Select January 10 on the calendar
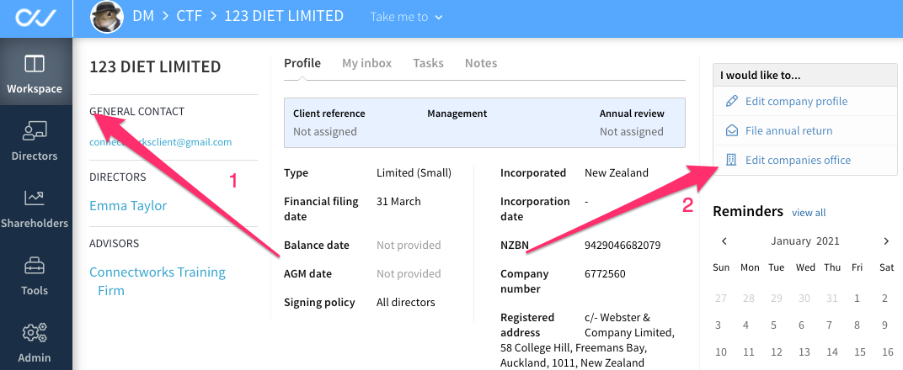The width and height of the screenshot is (903, 370). (x=720, y=352)
